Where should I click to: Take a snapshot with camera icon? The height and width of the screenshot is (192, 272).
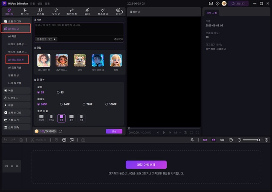pyautogui.click(x=185, y=132)
